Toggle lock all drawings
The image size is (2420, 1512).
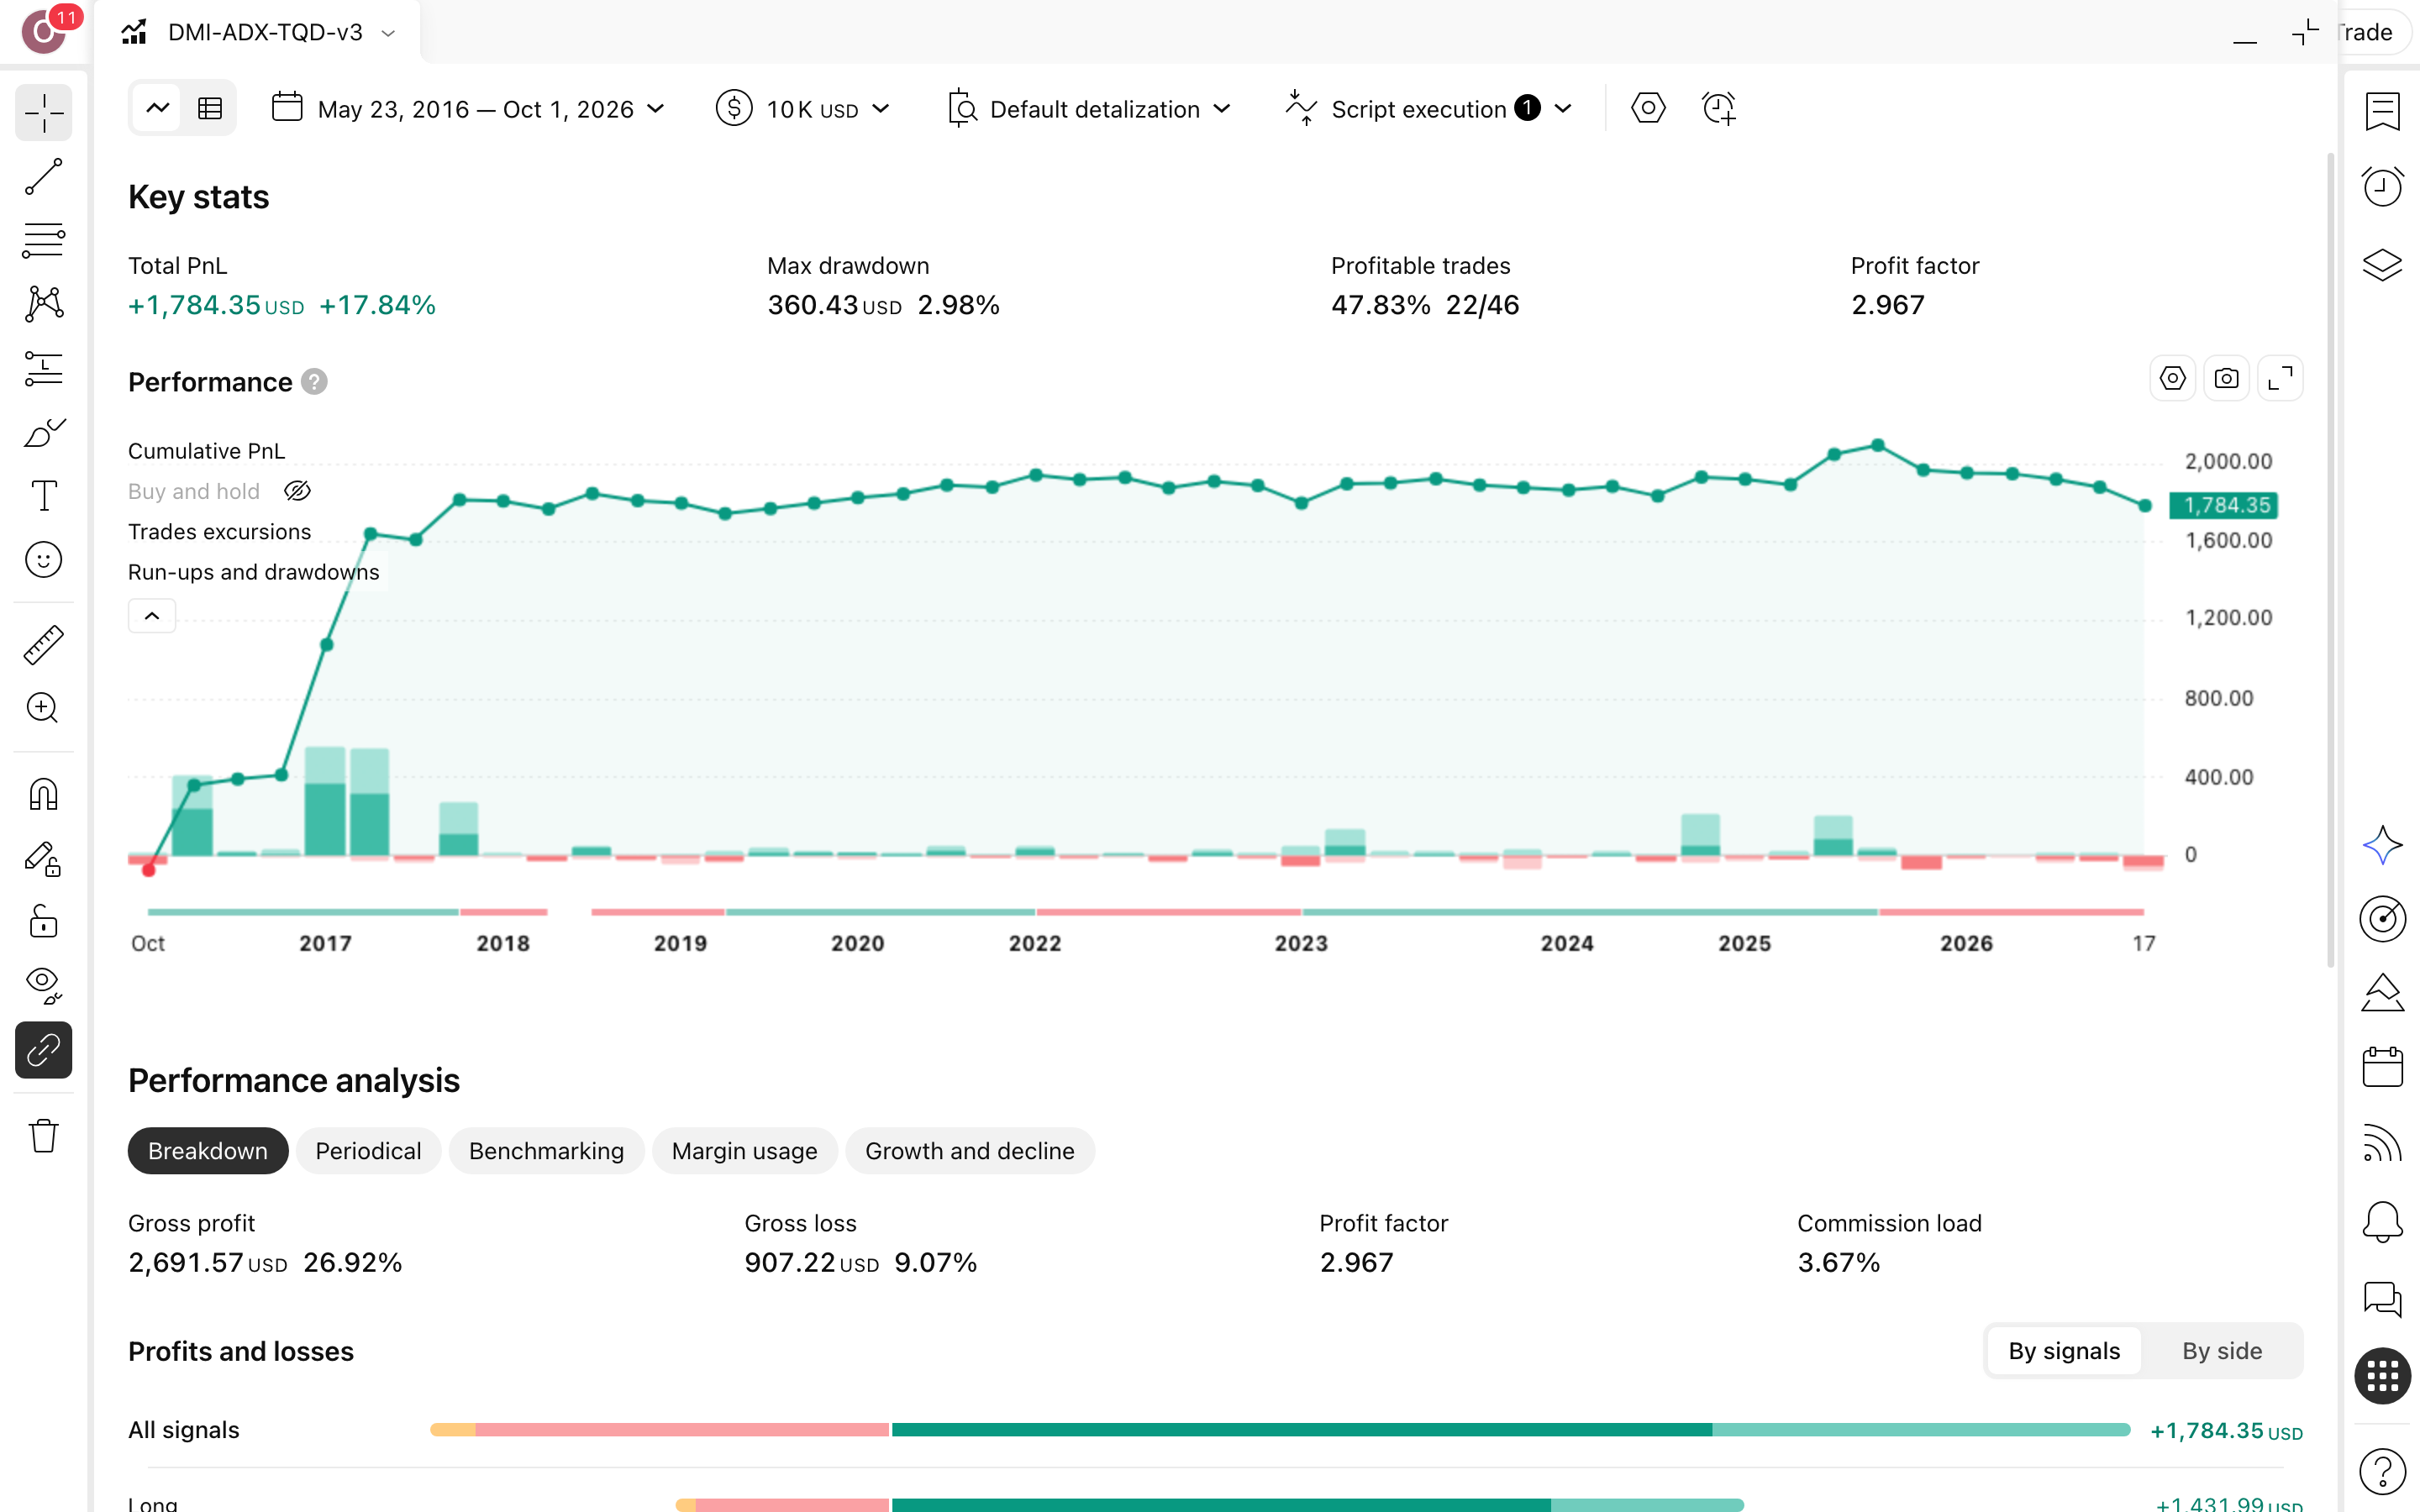pyautogui.click(x=44, y=922)
